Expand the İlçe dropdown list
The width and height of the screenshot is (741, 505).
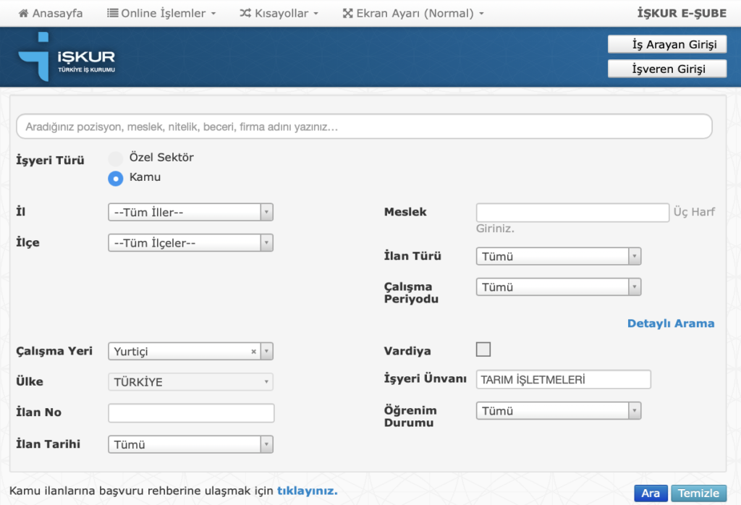[x=190, y=243]
